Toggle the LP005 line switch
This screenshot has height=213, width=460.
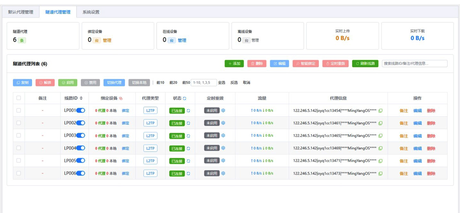[80, 161]
